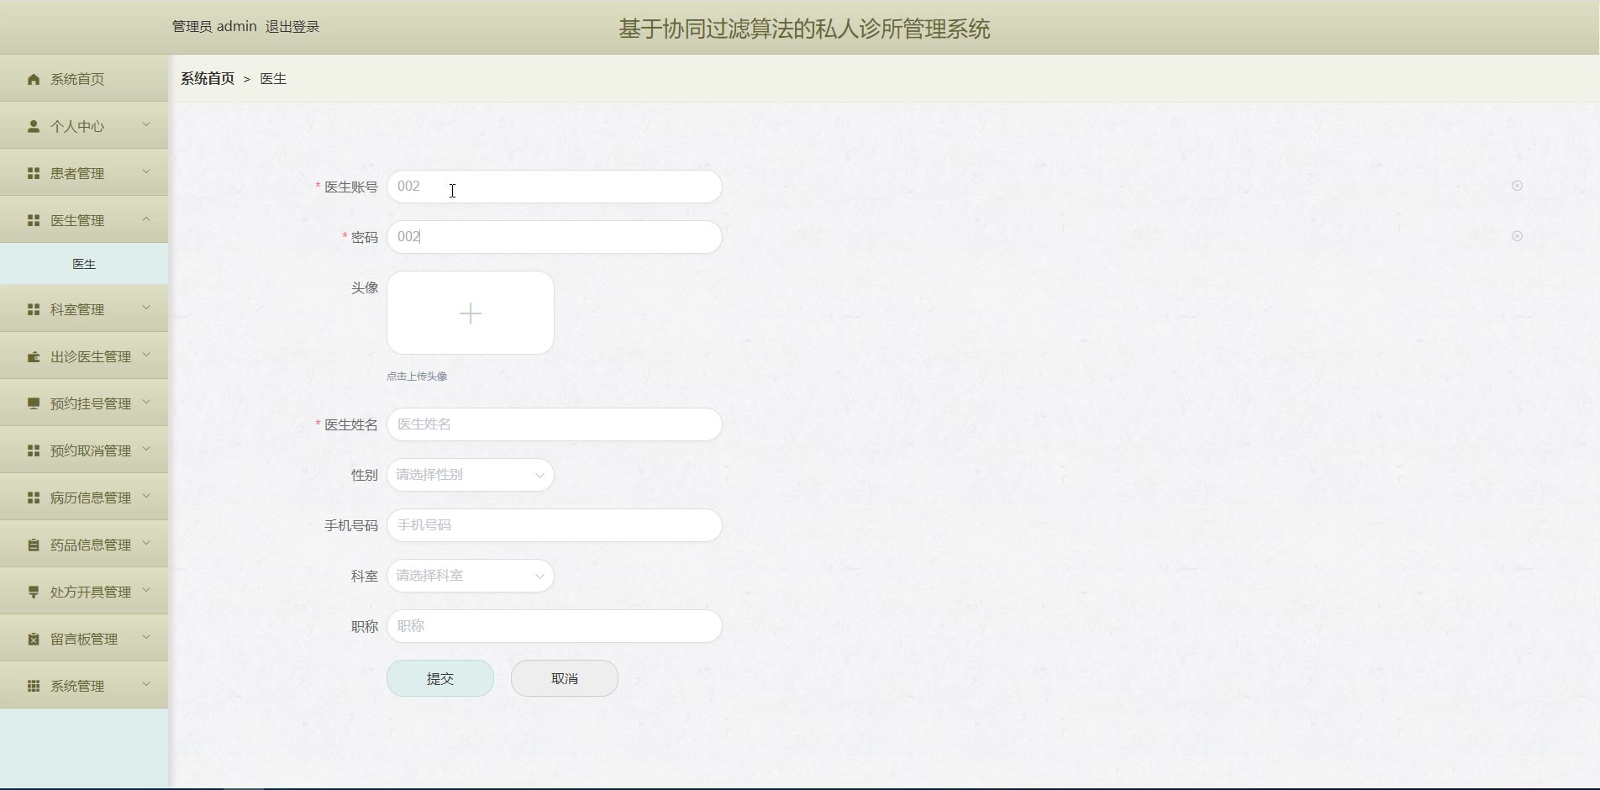The height and width of the screenshot is (790, 1600).
Task: Click the plus icon to upload avatar
Action: pos(471,313)
